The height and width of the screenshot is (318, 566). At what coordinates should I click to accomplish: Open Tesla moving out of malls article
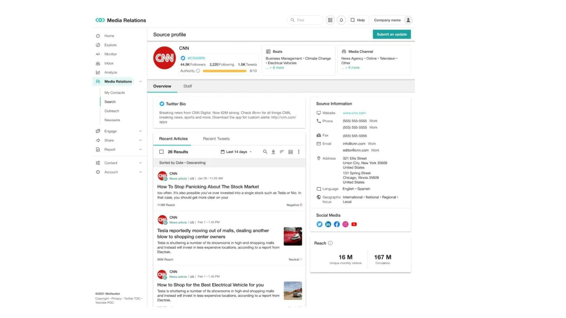point(213,233)
